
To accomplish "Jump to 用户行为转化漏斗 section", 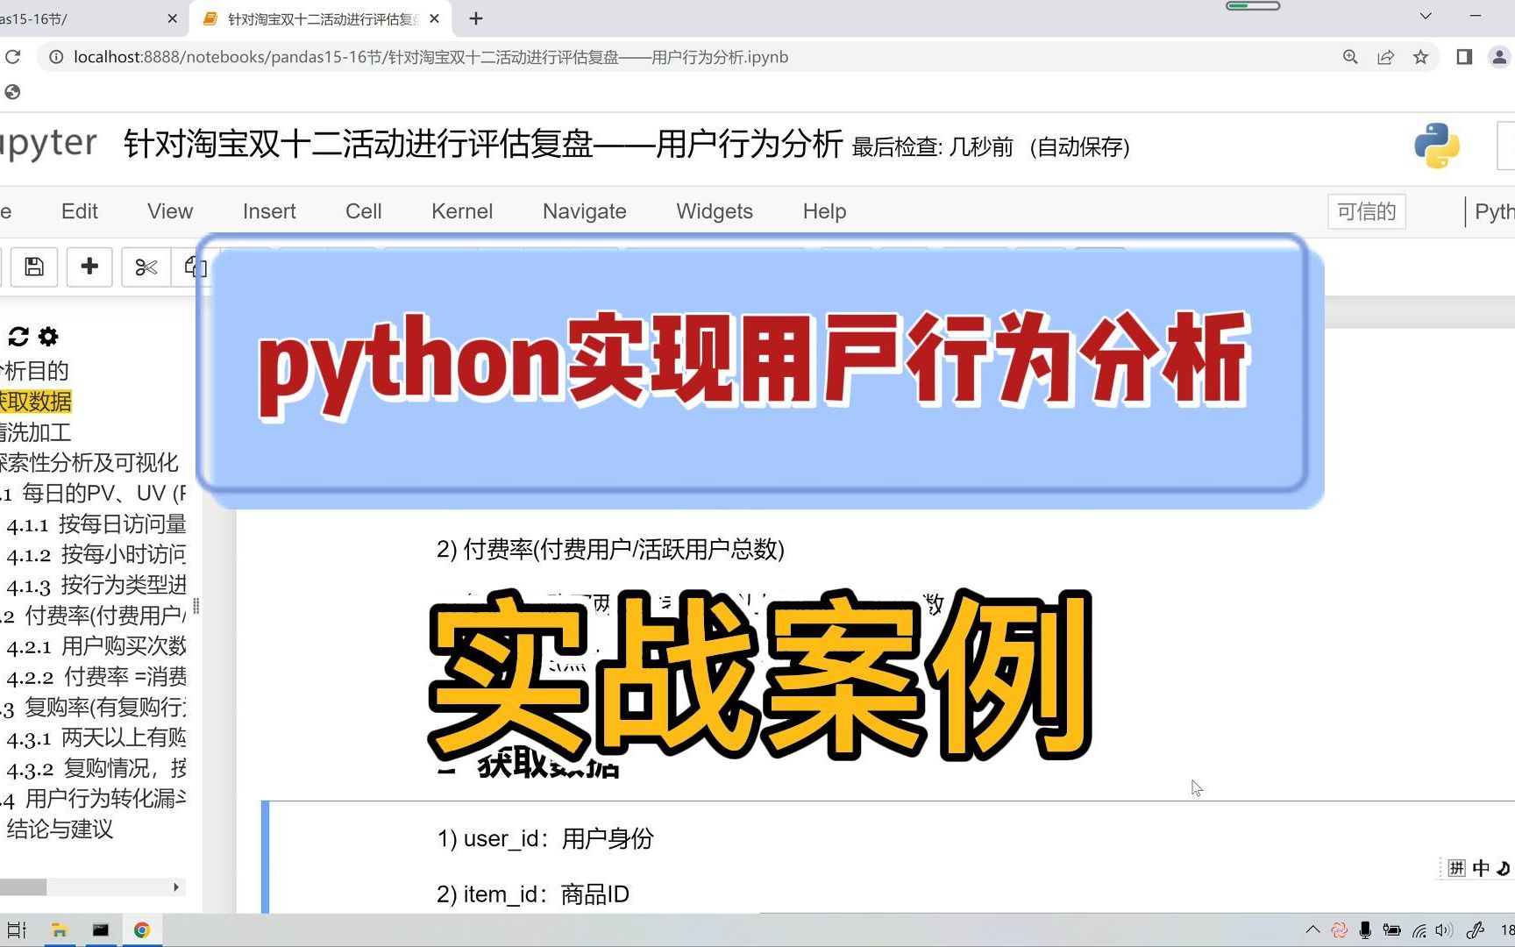I will pos(93,799).
